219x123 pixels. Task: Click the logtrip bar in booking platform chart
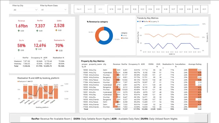pos(25,92)
